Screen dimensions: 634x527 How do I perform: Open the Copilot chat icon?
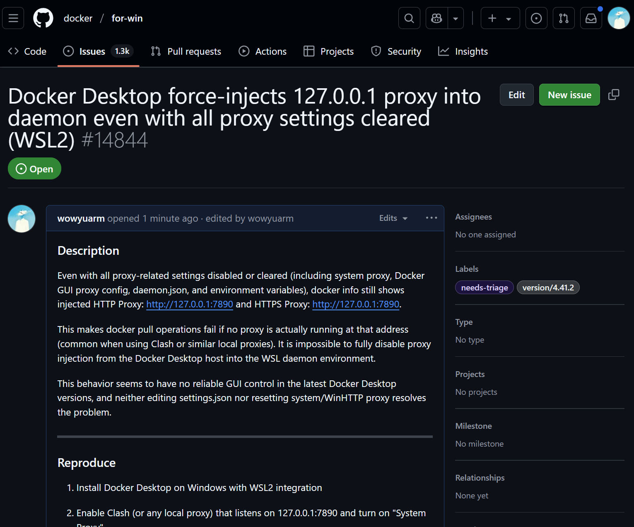pos(436,18)
